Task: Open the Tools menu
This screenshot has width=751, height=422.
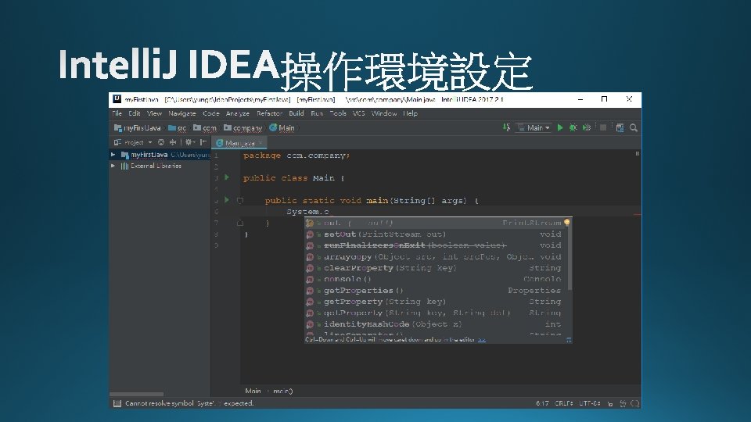Action: [338, 113]
